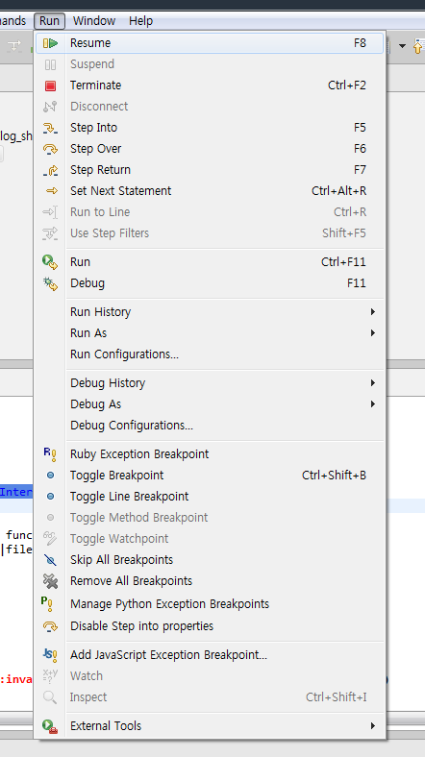The height and width of the screenshot is (757, 425).
Task: Click the Remove All Breakpoints icon
Action: coord(50,581)
